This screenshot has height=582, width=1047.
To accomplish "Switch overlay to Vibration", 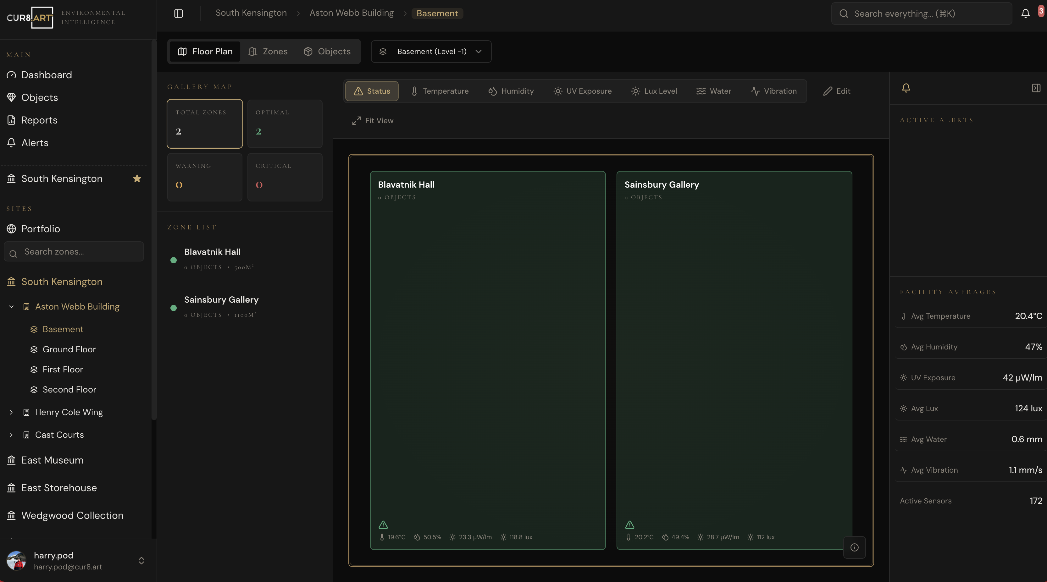I will point(773,91).
